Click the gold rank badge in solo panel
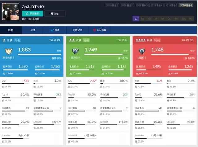The image size is (198, 147). click(9, 51)
